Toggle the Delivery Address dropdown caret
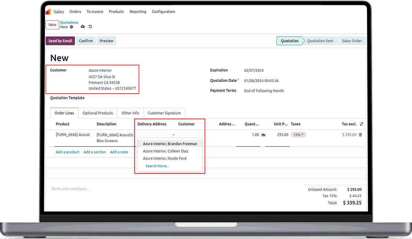This screenshot has height=239, width=412. (x=174, y=135)
